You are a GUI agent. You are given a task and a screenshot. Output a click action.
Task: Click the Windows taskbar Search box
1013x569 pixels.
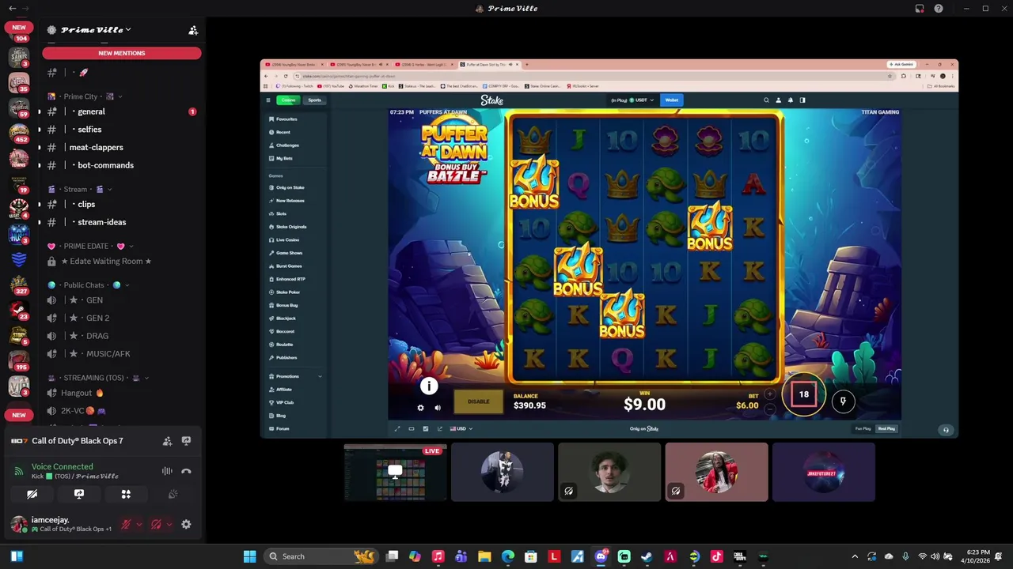click(321, 556)
